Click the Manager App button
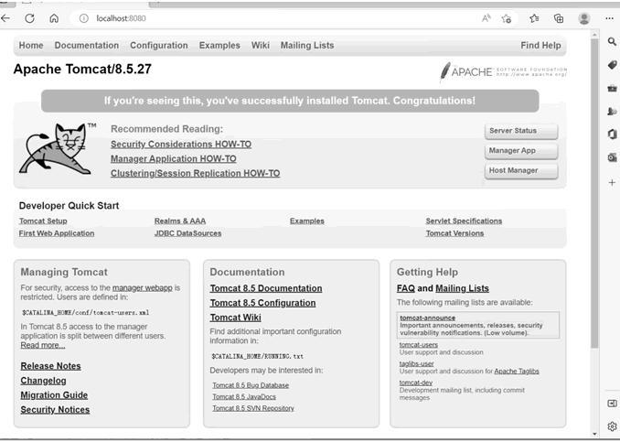This screenshot has width=620, height=442. [520, 151]
